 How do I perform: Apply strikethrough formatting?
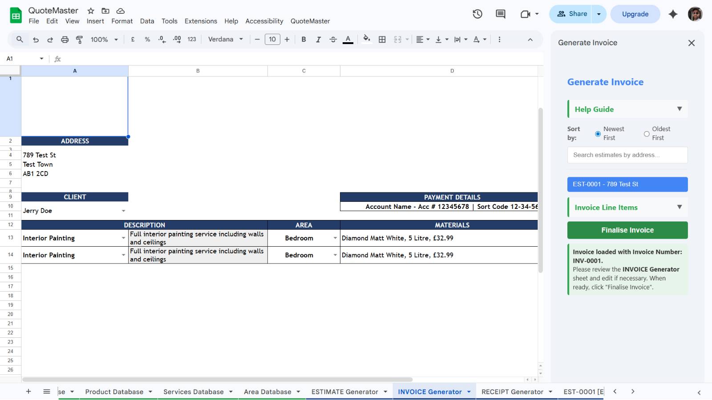(333, 39)
